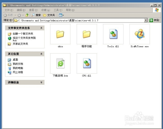Click the 我的文档 location icon
163x129 pixels.
coord(9,64)
